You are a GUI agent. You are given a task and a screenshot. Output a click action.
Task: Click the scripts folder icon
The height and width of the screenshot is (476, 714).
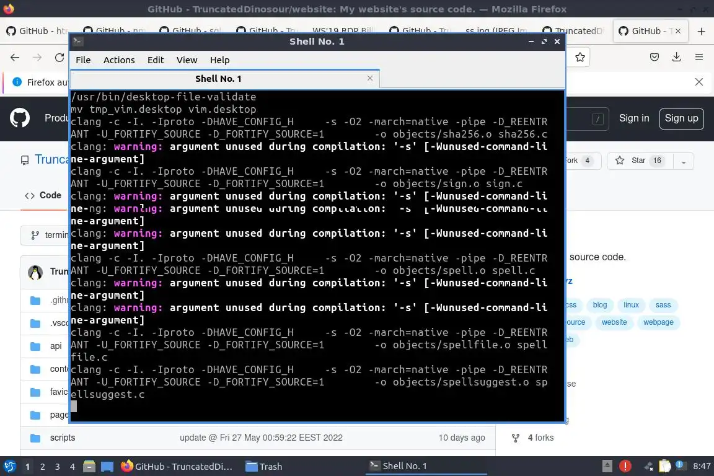click(x=35, y=438)
